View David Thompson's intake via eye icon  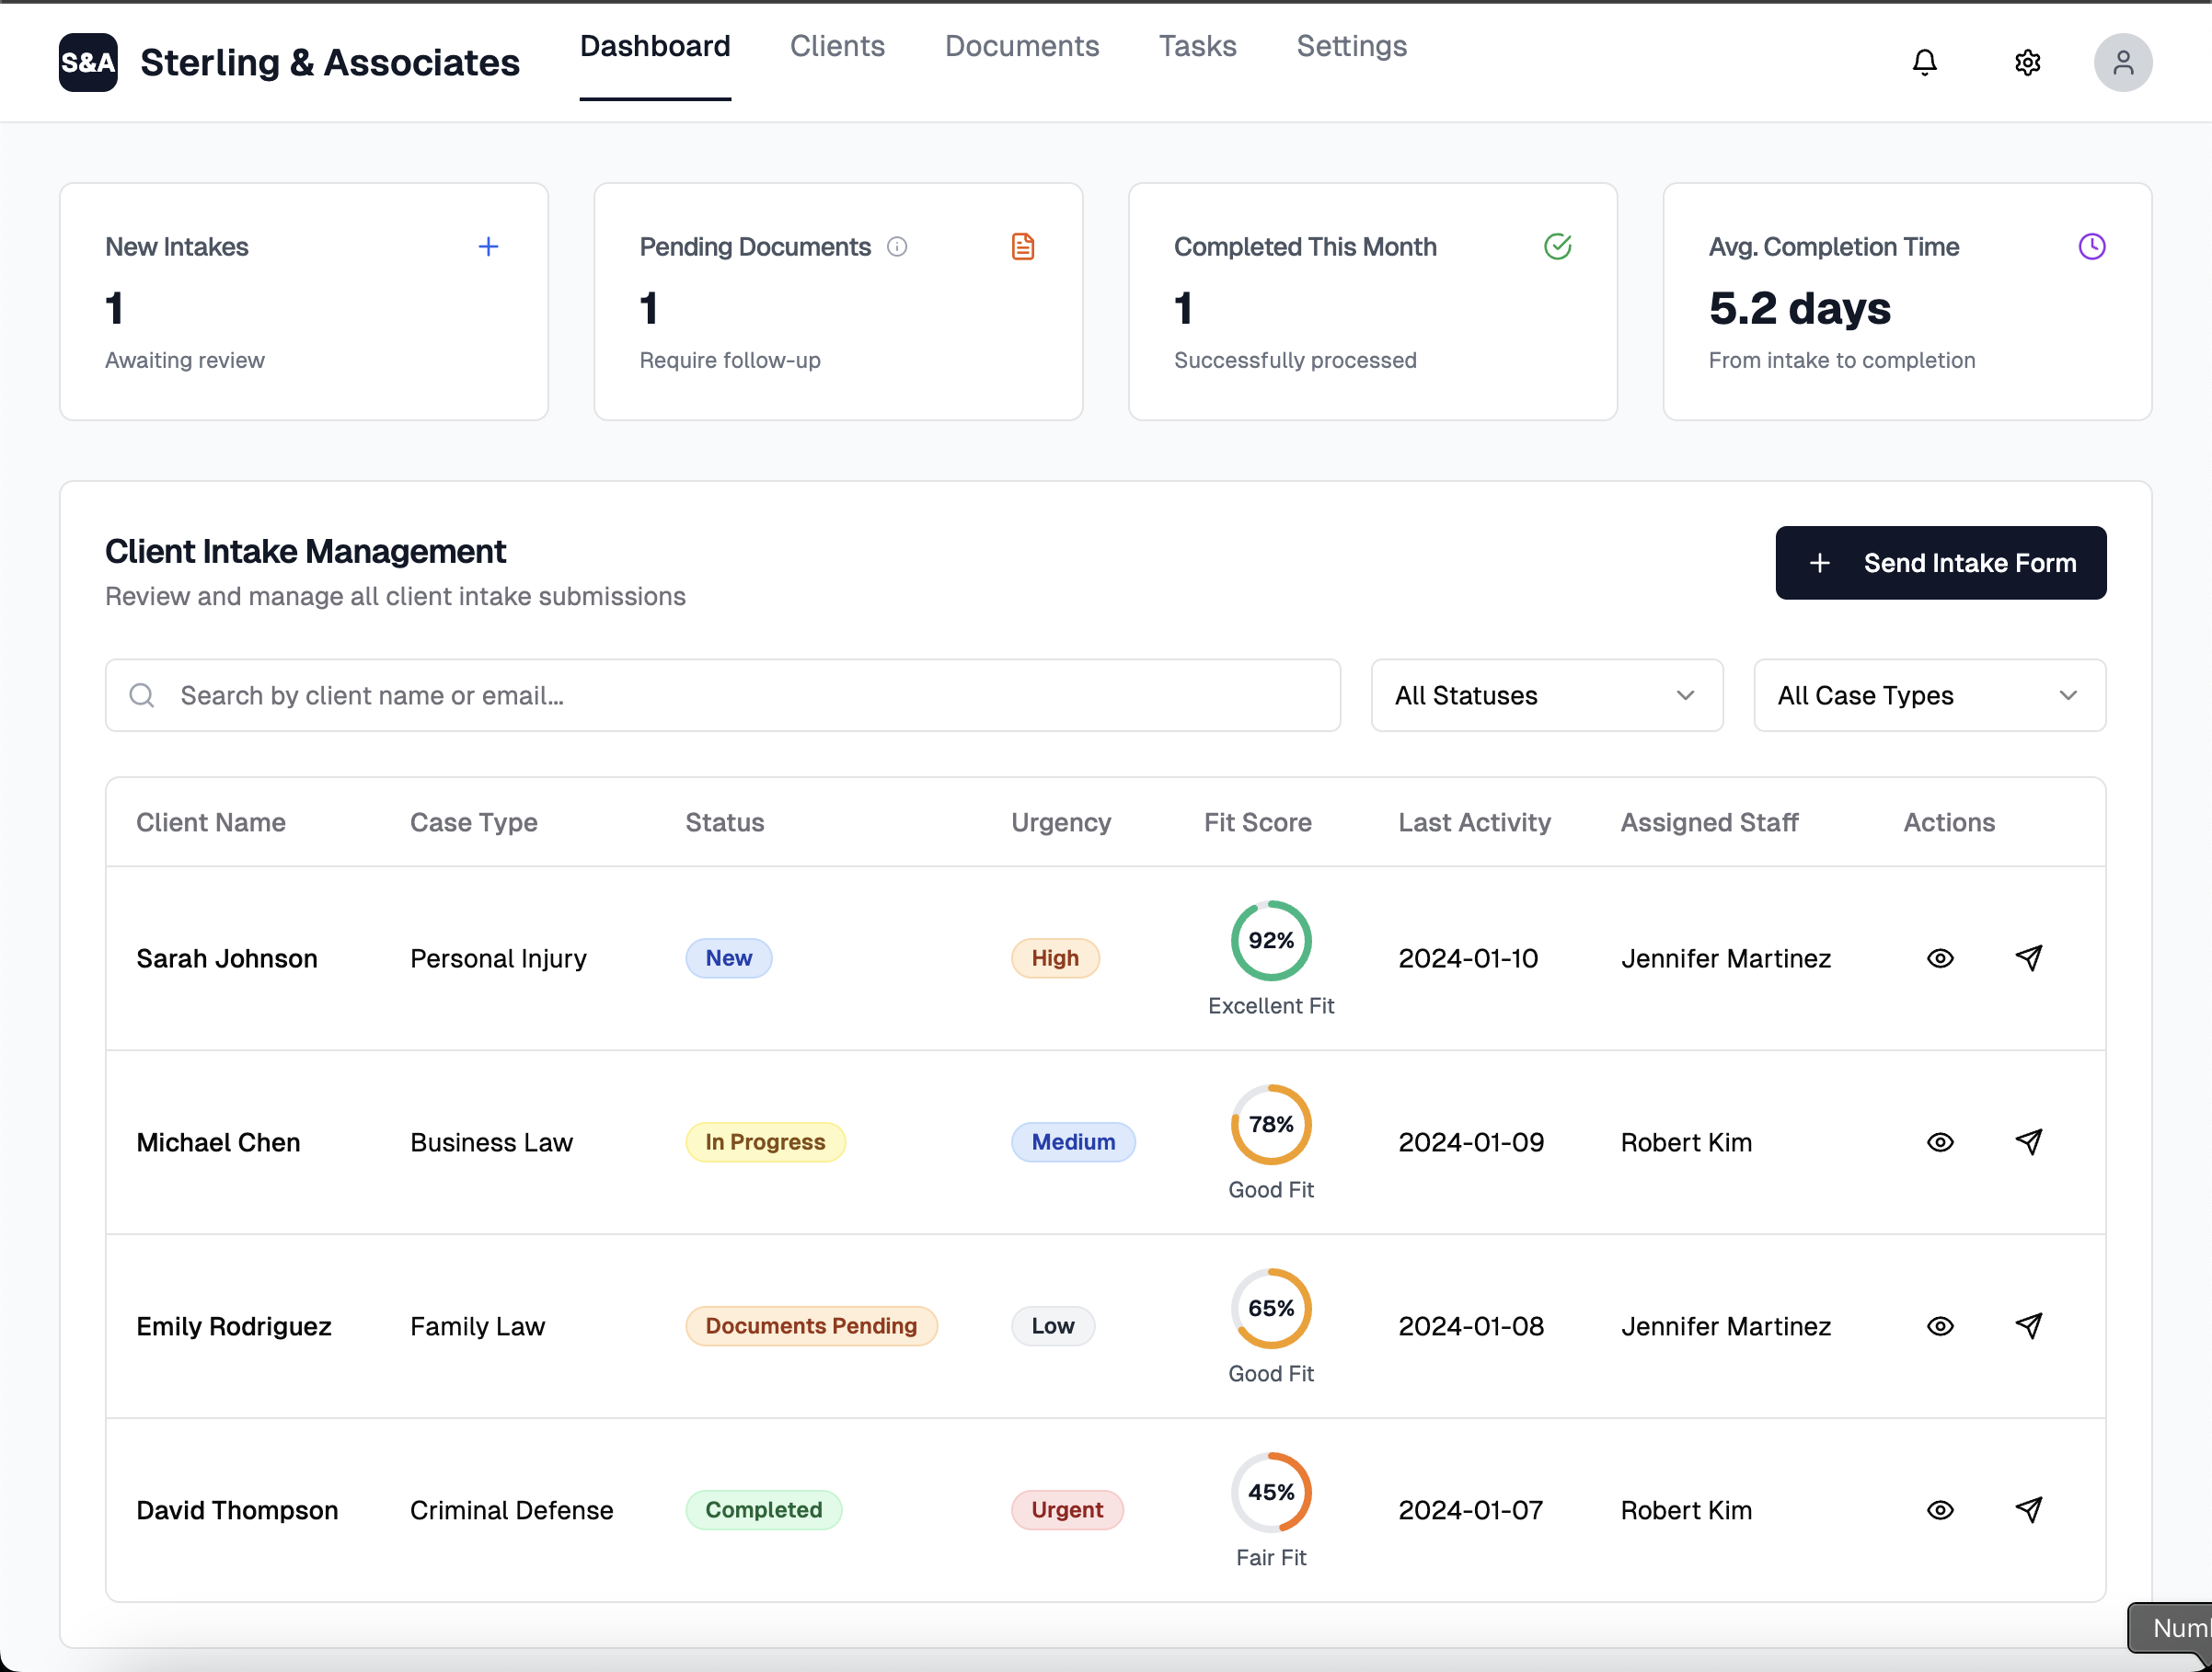1940,1510
